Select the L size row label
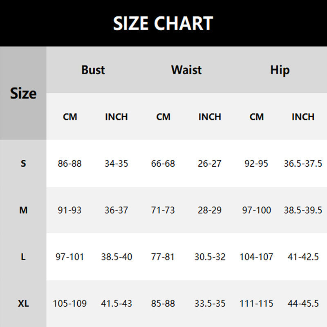327x327 pixels. coord(23,257)
